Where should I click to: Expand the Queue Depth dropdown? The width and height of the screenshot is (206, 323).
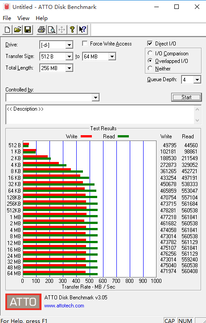197,80
